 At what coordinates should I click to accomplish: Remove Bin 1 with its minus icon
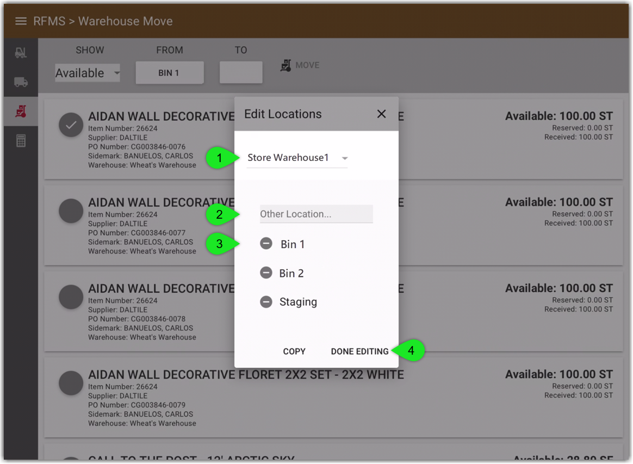point(266,244)
